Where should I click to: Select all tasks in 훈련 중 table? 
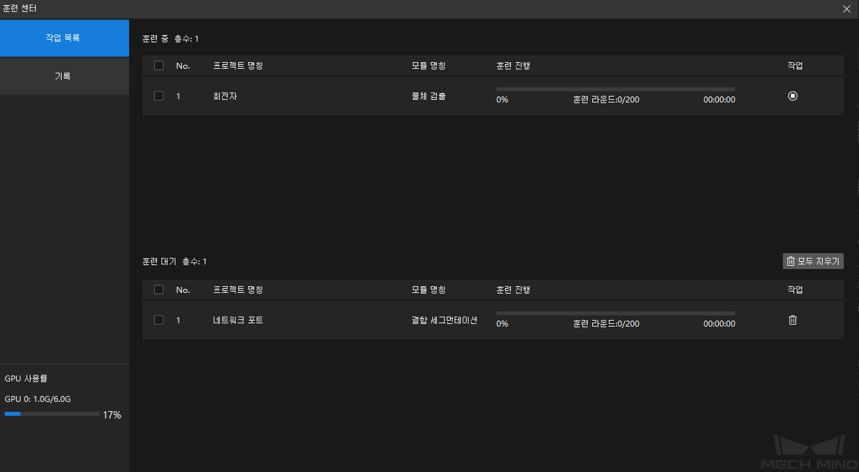click(159, 65)
